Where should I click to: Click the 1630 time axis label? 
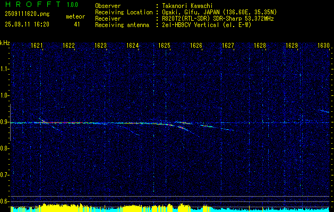[x=323, y=45]
